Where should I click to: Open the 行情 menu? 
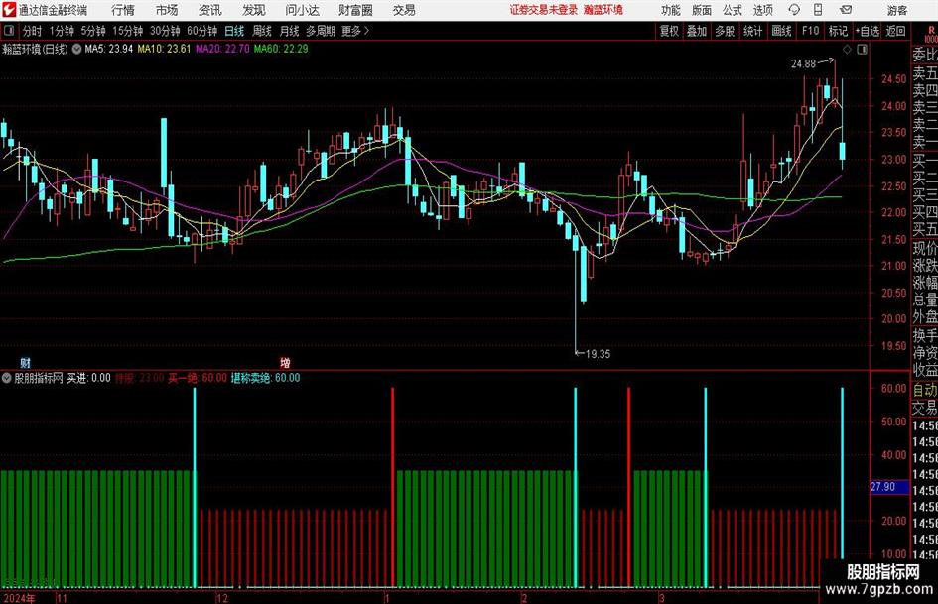tap(123, 10)
